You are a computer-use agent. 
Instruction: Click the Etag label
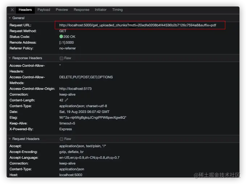tap(13, 118)
